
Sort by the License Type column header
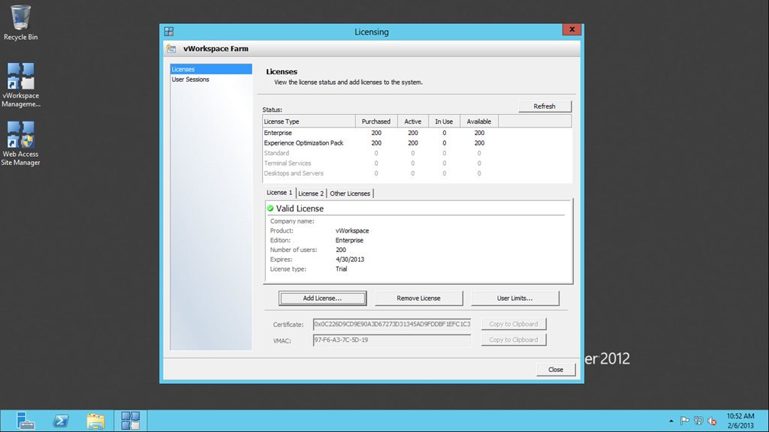tap(309, 121)
